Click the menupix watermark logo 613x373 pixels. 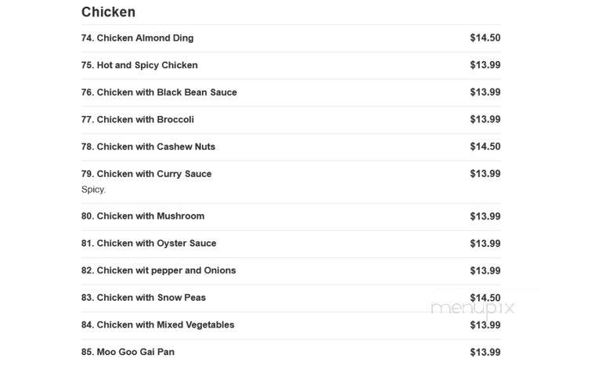[x=473, y=309]
